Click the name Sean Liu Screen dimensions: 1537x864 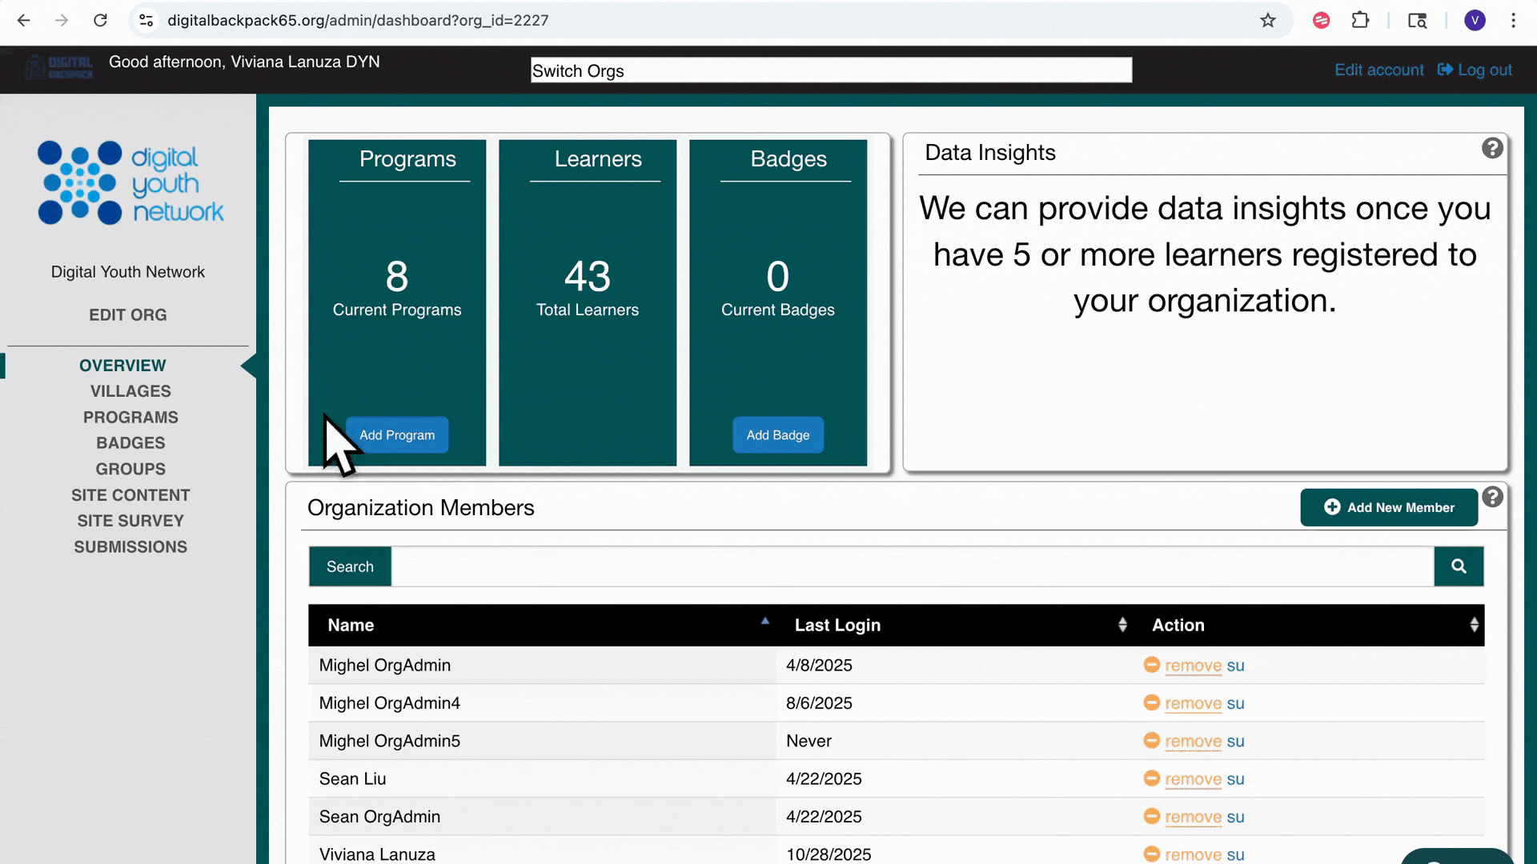(x=352, y=779)
